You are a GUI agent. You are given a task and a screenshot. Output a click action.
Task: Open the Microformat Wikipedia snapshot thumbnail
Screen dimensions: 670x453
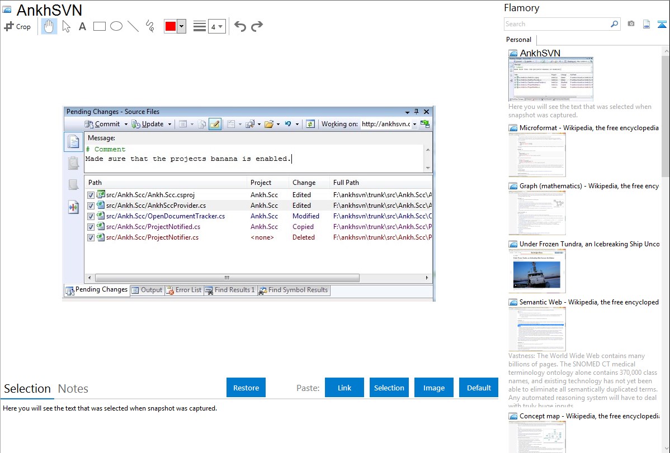537,155
